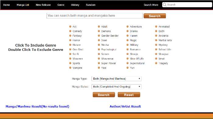Open the Manga Status dropdown
Screen dimensions: 213x119
[117, 87]
